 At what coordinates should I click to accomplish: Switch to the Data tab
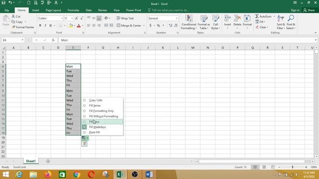click(x=89, y=10)
